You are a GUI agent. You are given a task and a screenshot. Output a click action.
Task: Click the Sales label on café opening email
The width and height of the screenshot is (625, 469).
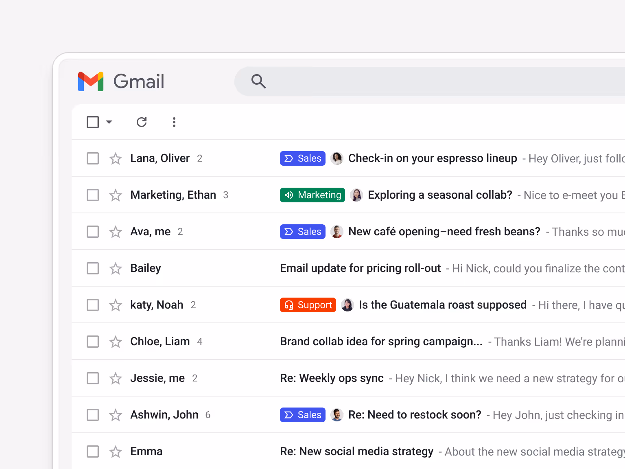coord(303,232)
